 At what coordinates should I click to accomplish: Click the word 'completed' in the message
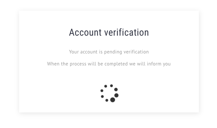click(116, 64)
